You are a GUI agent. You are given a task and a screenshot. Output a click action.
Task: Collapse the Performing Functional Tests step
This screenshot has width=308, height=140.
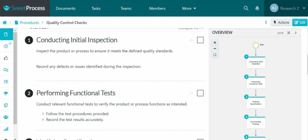point(192,94)
